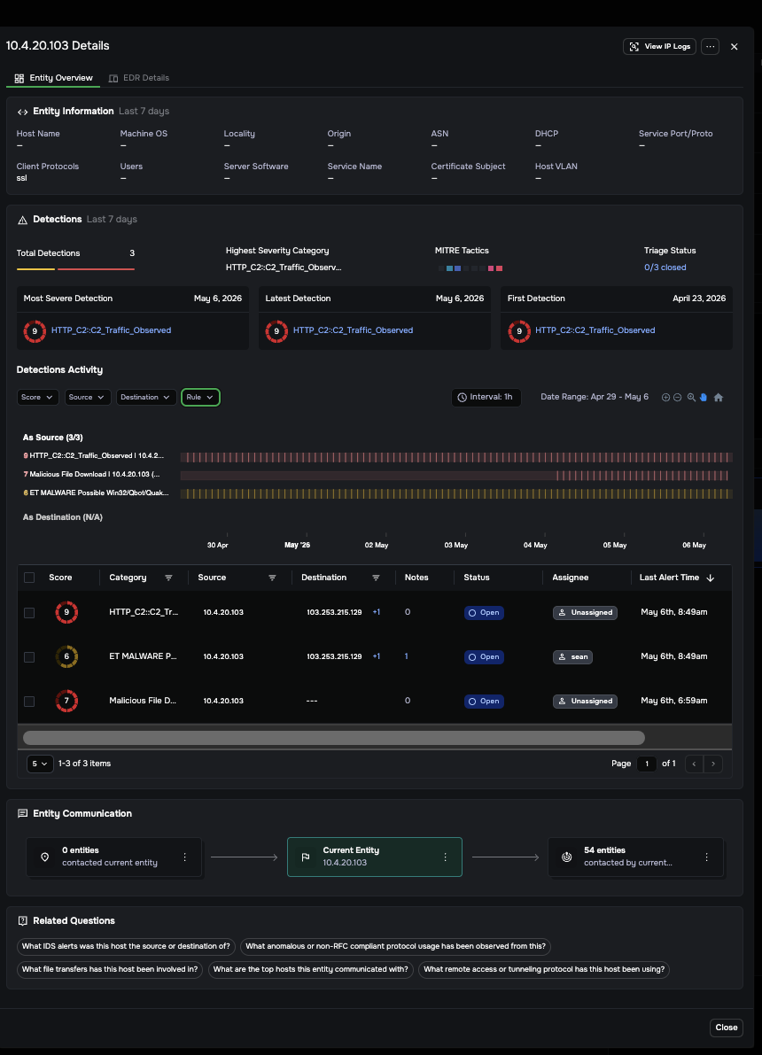Open HTTP_C2 link in Most Severe Detection
Image resolution: width=762 pixels, height=1055 pixels.
point(111,330)
